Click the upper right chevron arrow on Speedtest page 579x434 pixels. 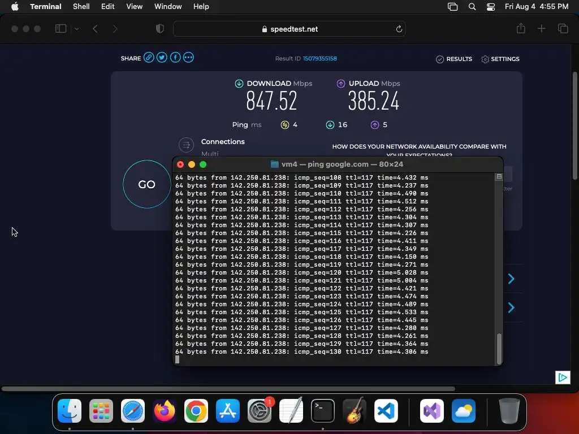511,279
